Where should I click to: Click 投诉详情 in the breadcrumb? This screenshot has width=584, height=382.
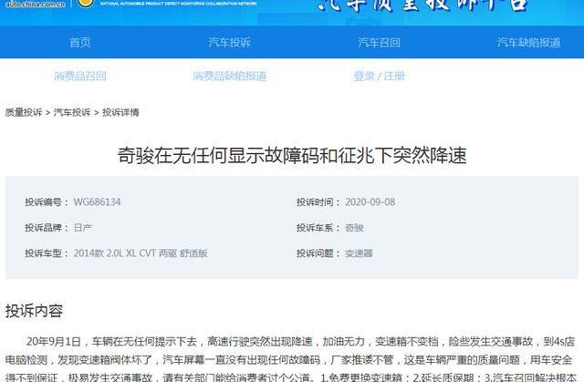coord(120,112)
